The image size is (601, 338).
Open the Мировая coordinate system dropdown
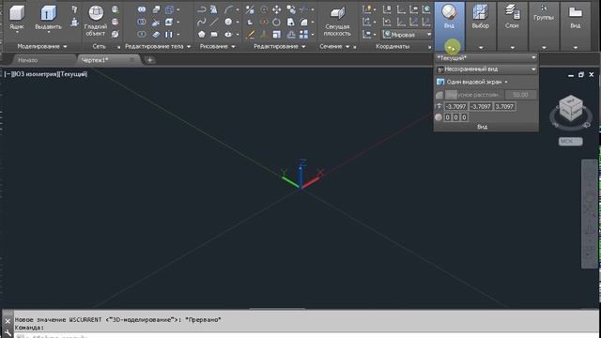(x=407, y=35)
